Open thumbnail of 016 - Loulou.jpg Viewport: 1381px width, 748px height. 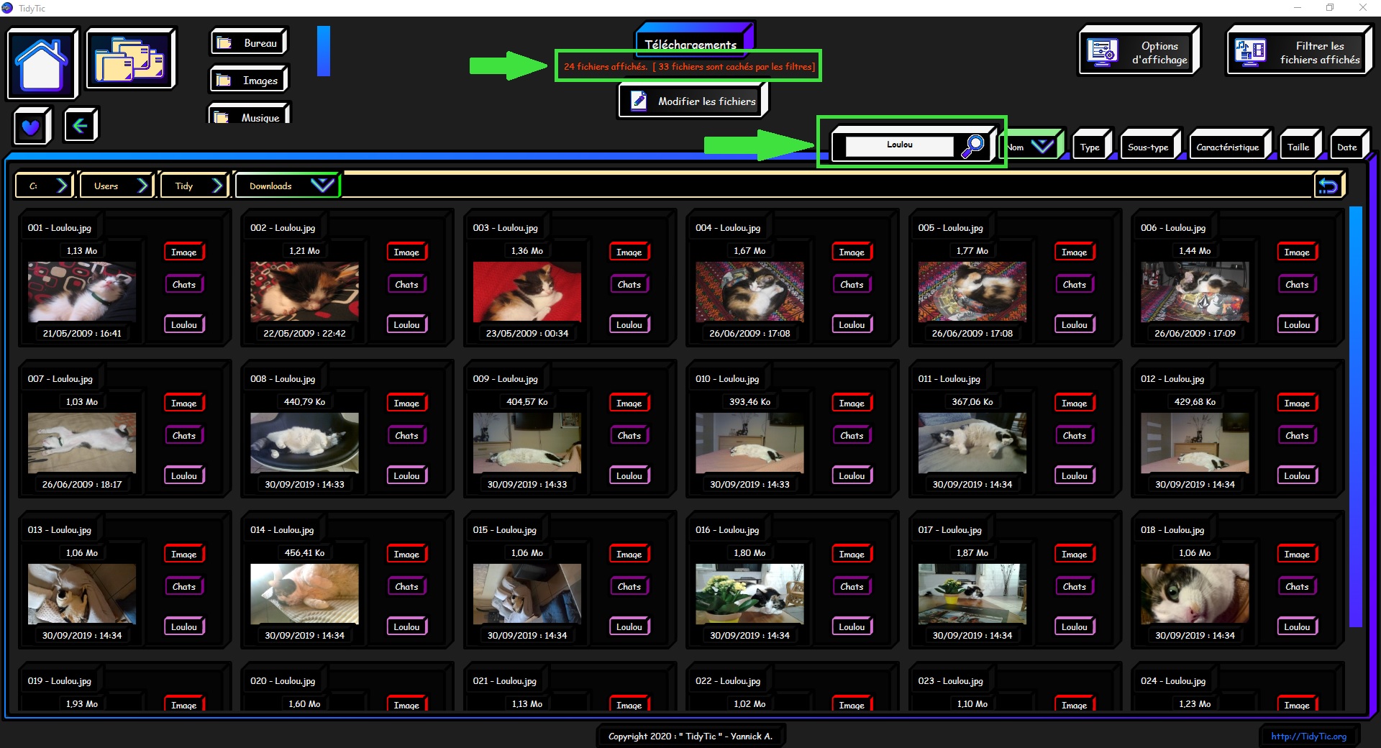(x=749, y=593)
